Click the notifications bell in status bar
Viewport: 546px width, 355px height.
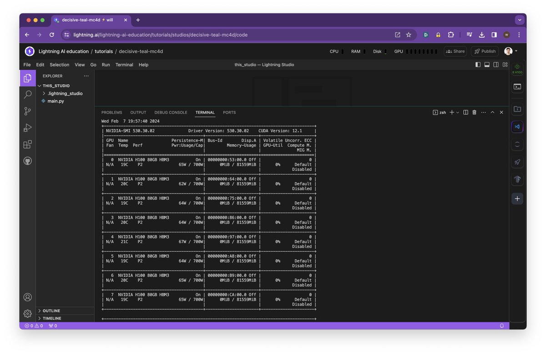coord(502,325)
